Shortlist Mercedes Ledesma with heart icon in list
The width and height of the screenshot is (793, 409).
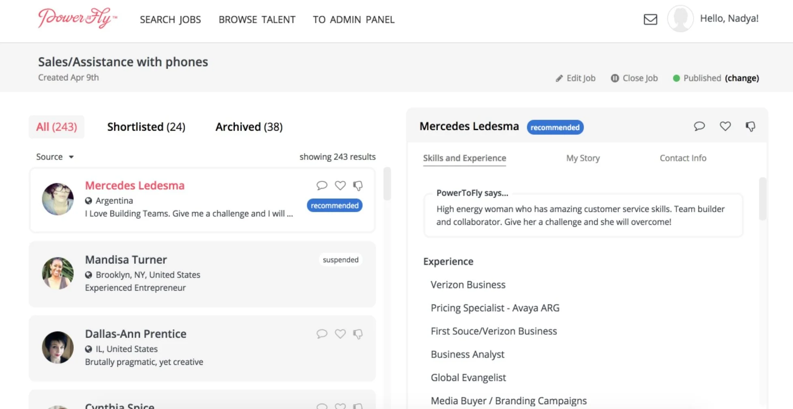[340, 185]
